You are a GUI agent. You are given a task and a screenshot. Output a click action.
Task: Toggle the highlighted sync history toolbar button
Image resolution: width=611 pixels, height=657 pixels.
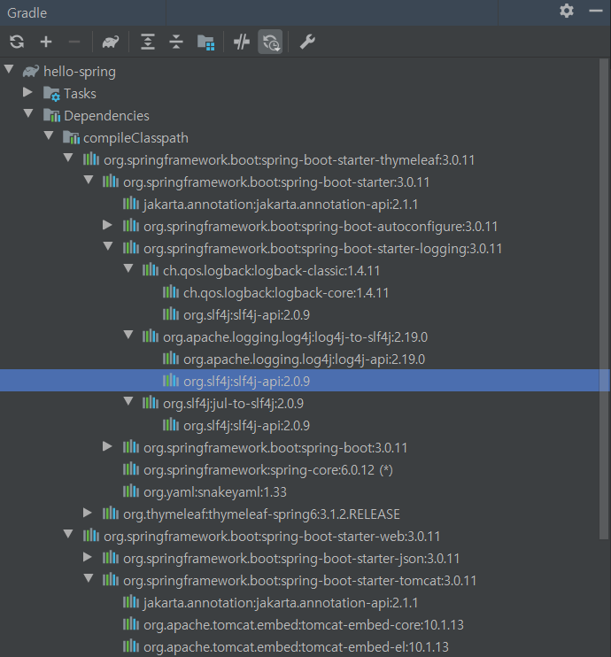point(270,42)
